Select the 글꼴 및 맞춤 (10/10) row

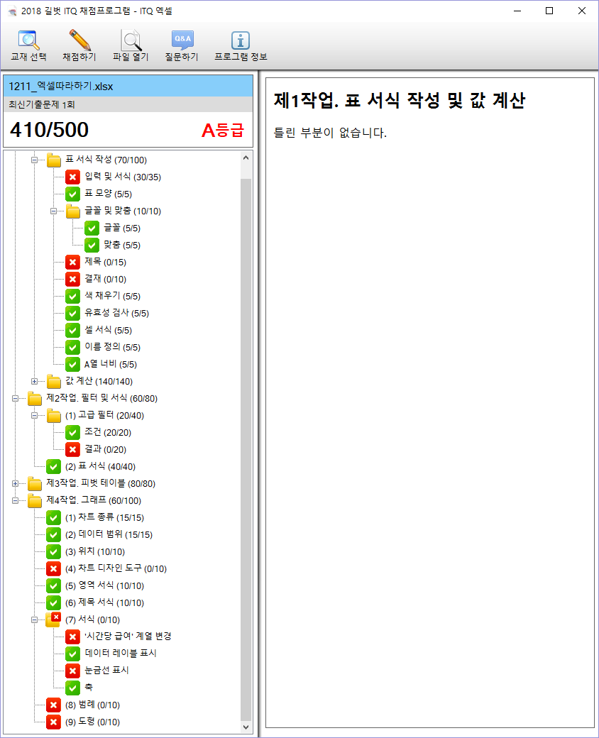click(123, 211)
